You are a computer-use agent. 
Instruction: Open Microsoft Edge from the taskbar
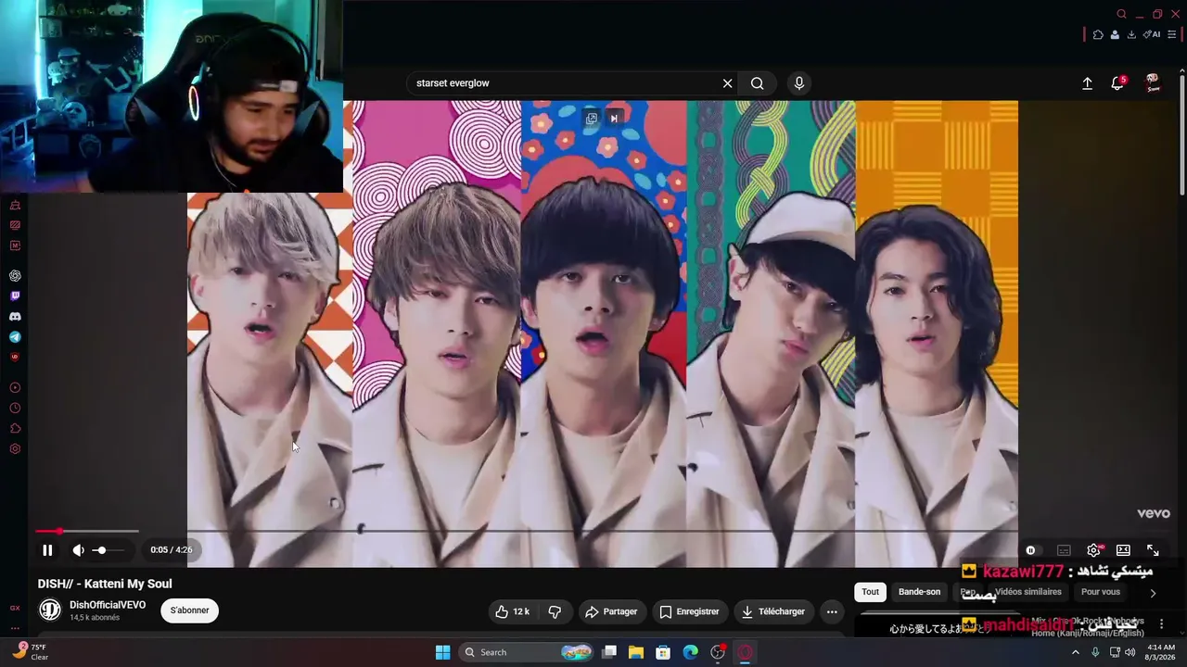(x=691, y=652)
